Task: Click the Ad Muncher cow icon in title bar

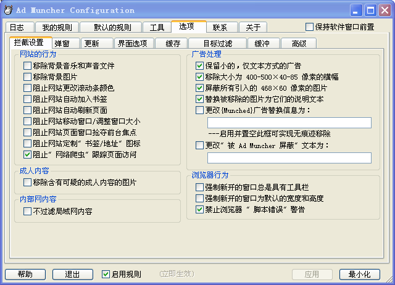Action: 8,10
